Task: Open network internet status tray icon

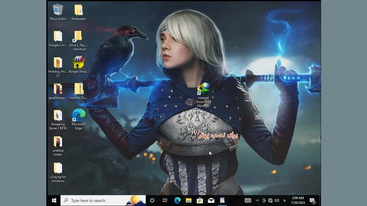Action: (x=270, y=200)
